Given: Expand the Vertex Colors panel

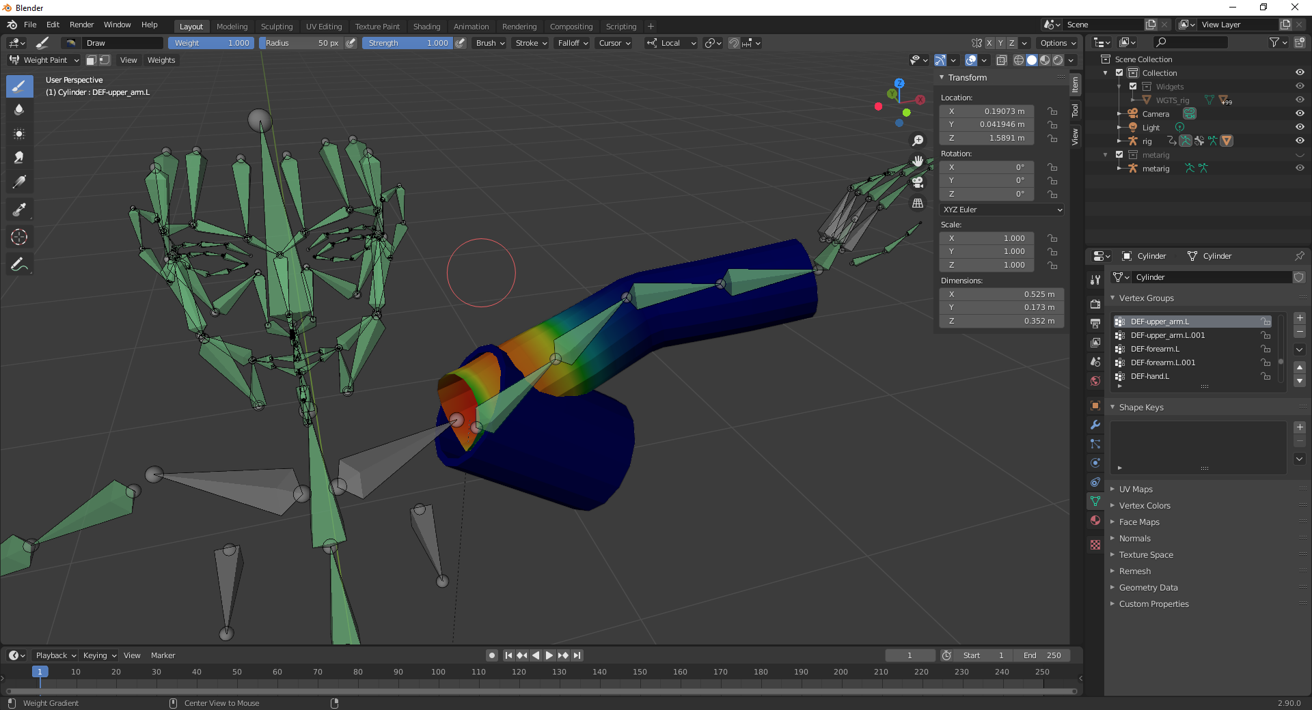Looking at the screenshot, I should 1145,506.
